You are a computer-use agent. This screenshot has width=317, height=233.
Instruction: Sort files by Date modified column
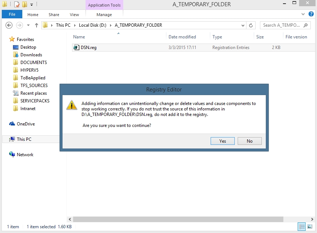point(182,37)
